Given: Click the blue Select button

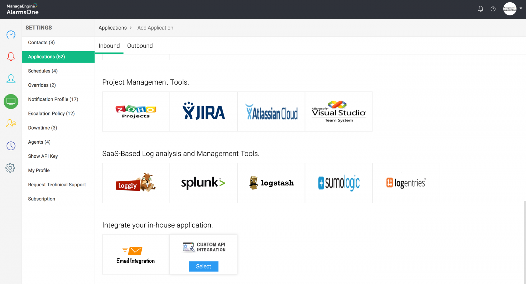Looking at the screenshot, I should [203, 266].
